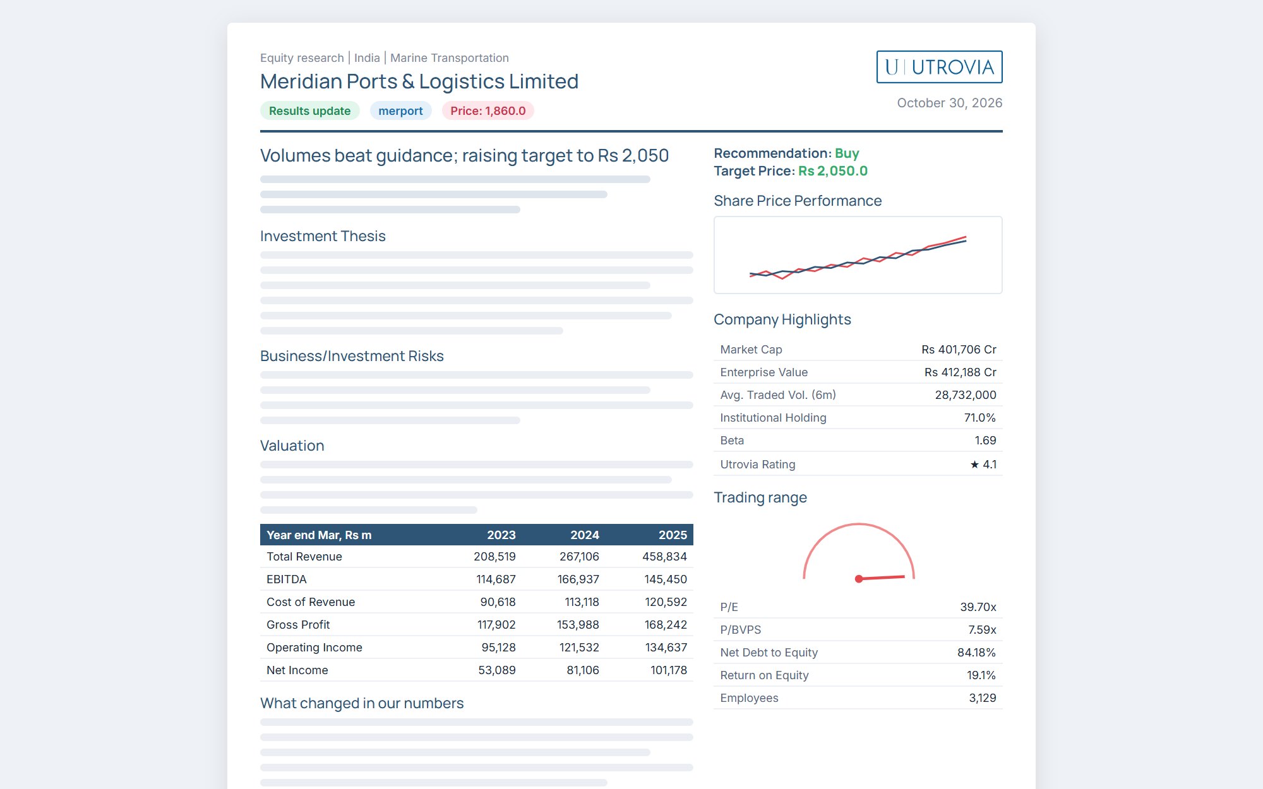Click the 2025 column header
Screen dimensions: 1263x789
click(x=673, y=535)
